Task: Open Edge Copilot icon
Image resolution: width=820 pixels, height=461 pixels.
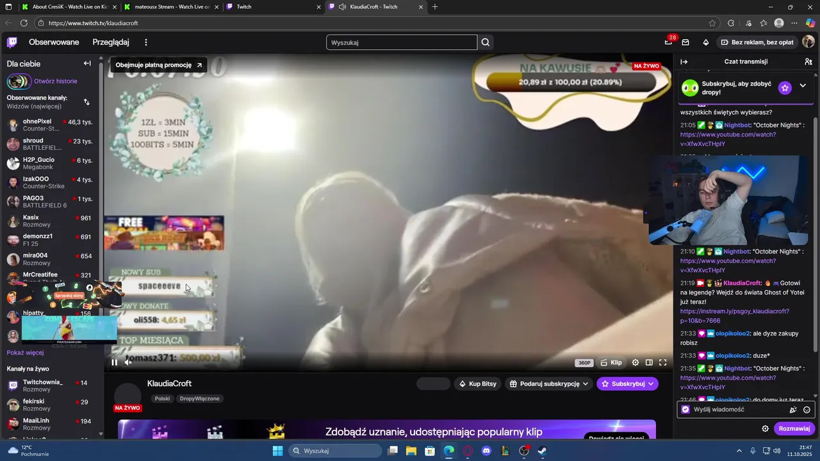Action: pos(810,23)
